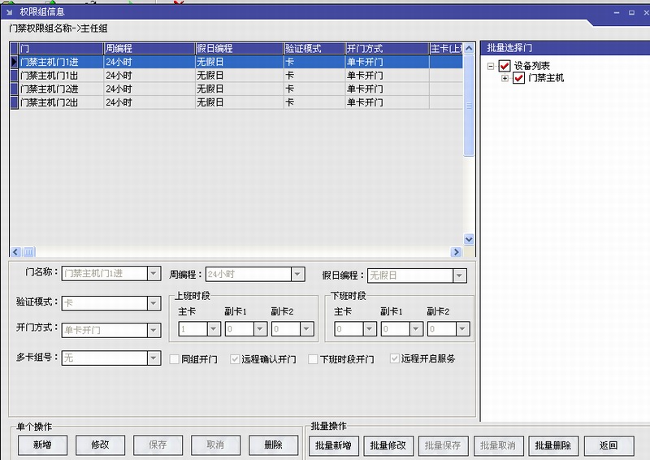This screenshot has width=650, height=460.
Task: Click the vertical scrollbar down arrow
Action: [x=469, y=240]
